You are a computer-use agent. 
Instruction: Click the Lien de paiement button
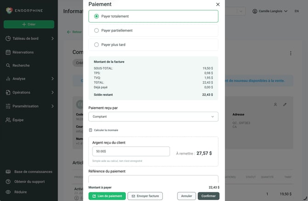coord(107,196)
